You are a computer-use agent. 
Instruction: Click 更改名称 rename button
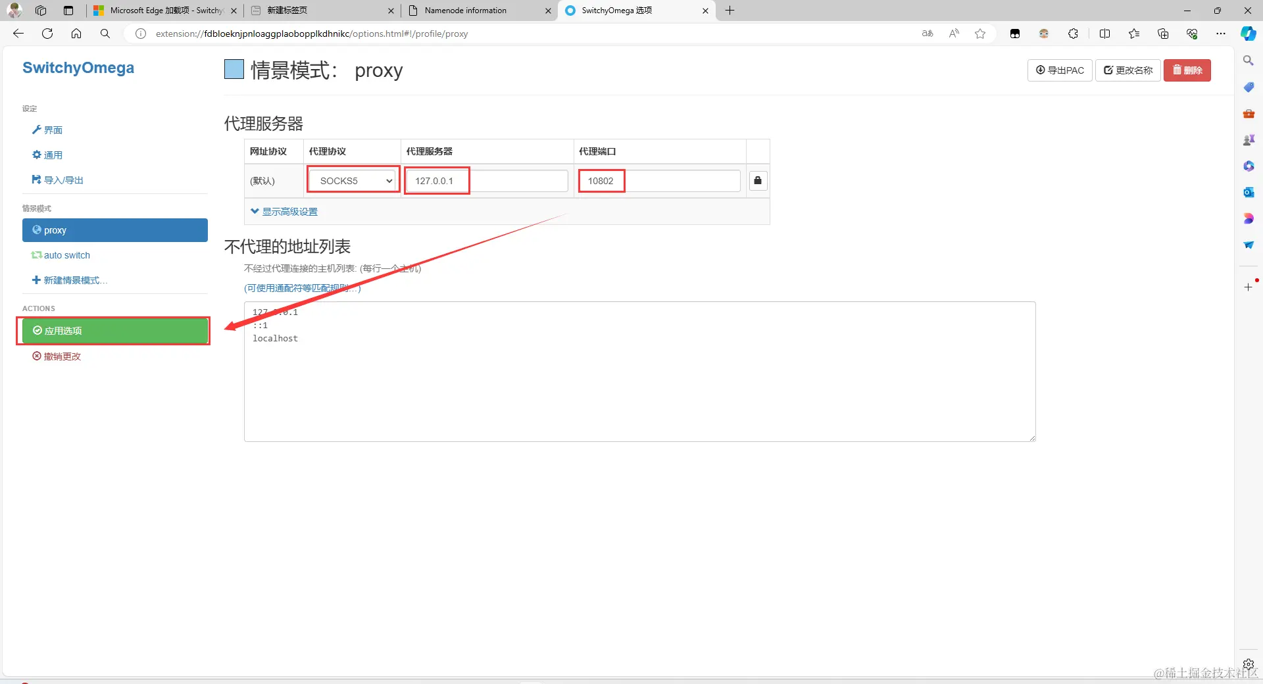click(1127, 70)
